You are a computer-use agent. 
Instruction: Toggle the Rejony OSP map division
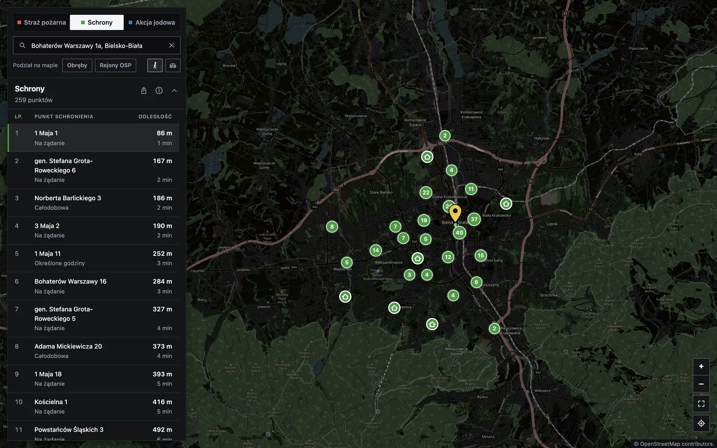point(116,65)
